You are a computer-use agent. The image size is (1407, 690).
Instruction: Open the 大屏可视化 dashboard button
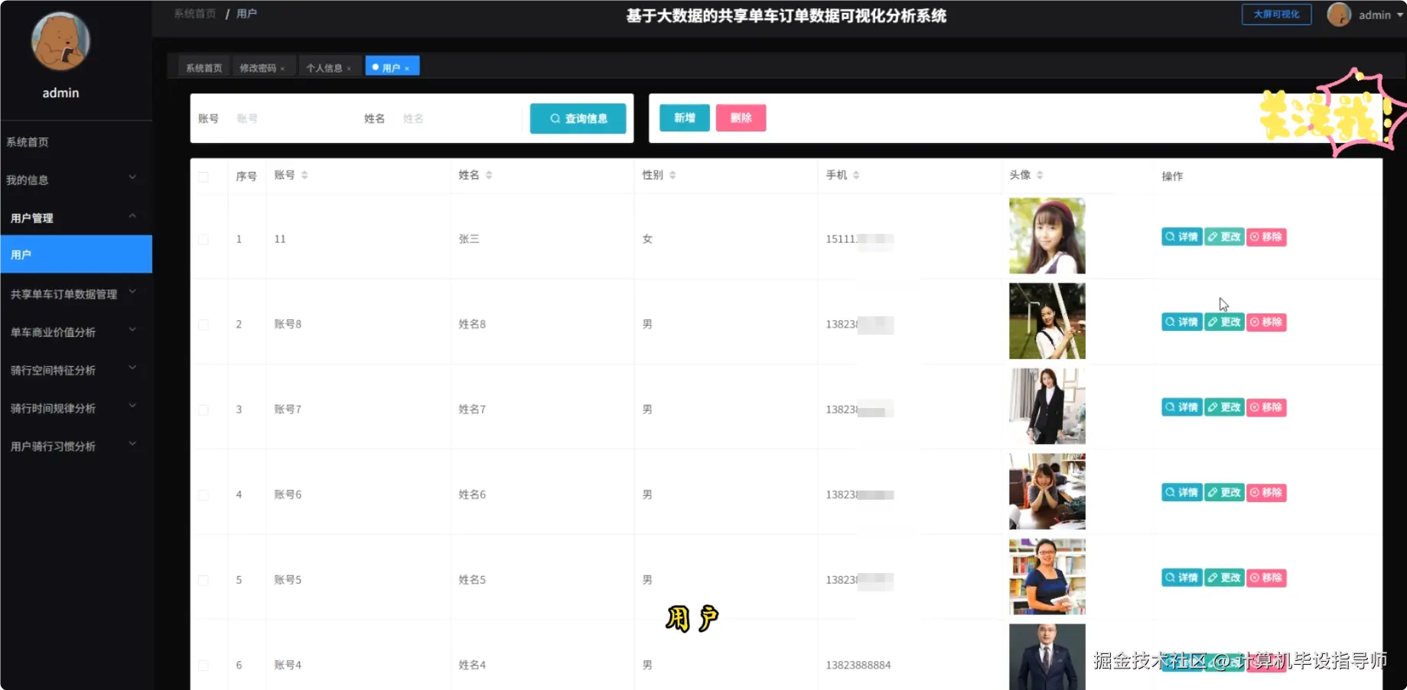[x=1276, y=15]
